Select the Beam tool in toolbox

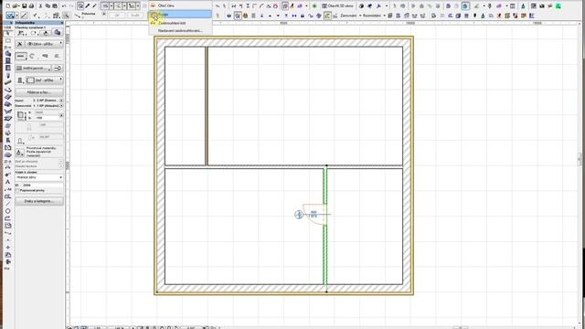coord(8,82)
